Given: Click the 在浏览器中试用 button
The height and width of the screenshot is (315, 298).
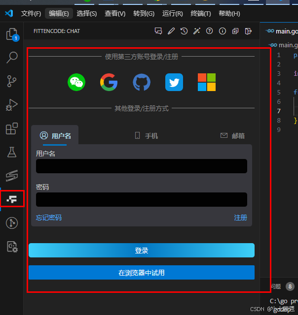Looking at the screenshot, I should tap(142, 273).
